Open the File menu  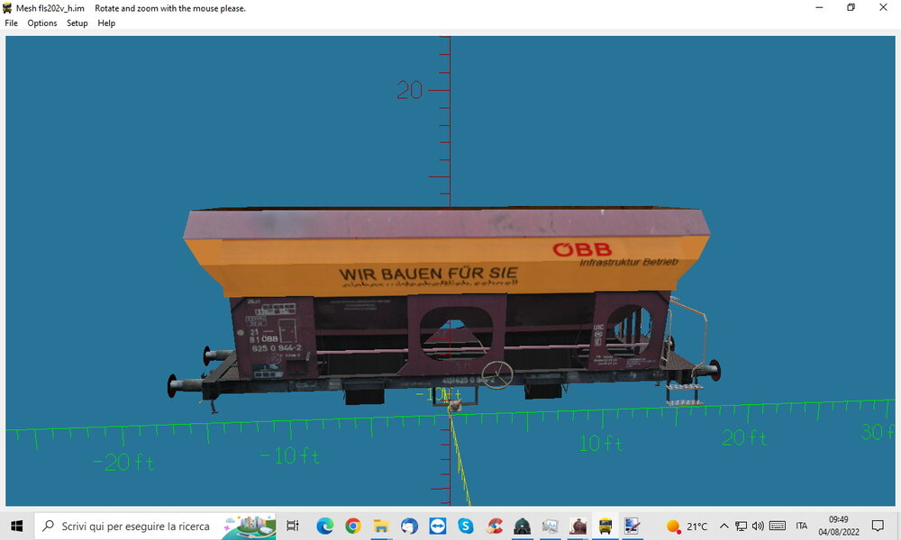click(x=12, y=23)
